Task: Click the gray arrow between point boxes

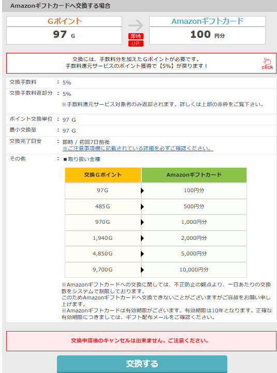Action: [x=136, y=25]
